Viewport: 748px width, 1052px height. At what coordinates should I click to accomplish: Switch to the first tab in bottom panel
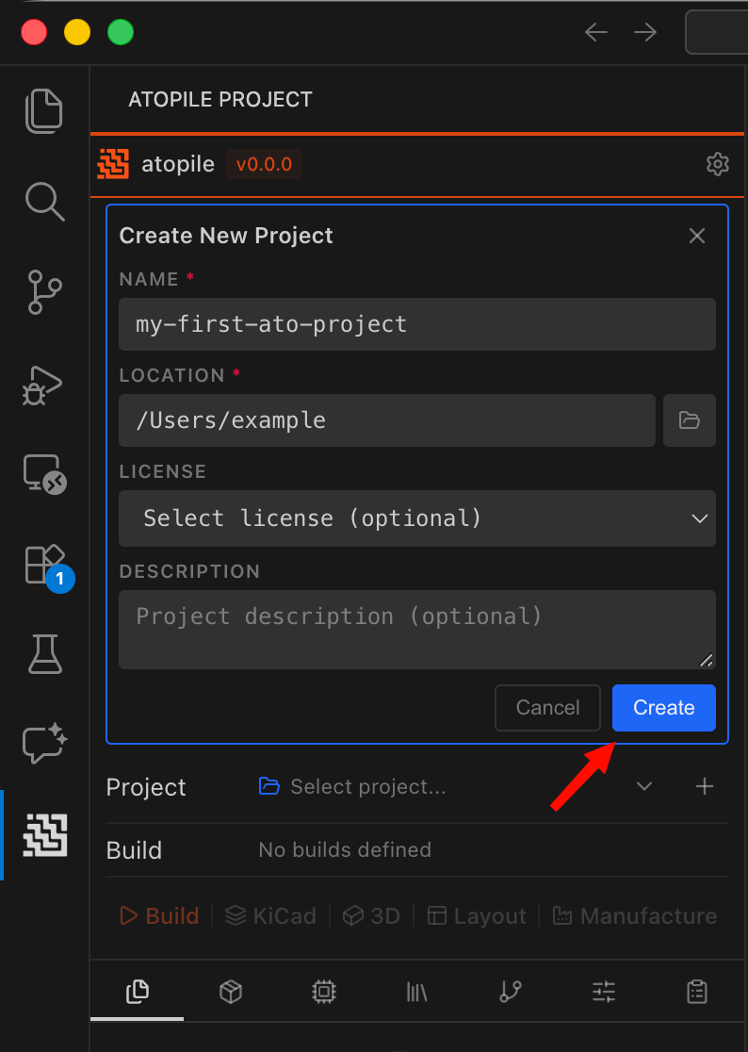point(137,992)
